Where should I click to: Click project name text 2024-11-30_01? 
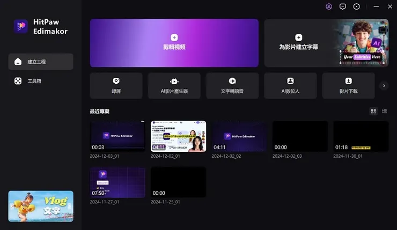tap(348, 156)
